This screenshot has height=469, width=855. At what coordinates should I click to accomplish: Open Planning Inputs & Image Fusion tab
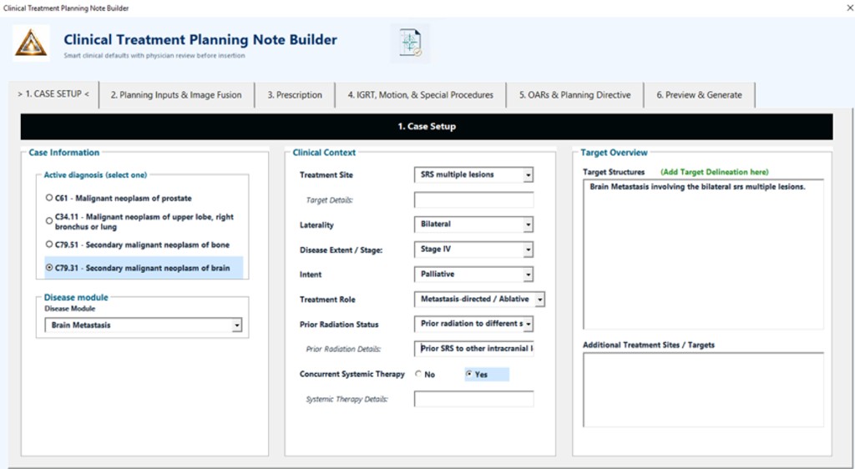click(x=176, y=95)
